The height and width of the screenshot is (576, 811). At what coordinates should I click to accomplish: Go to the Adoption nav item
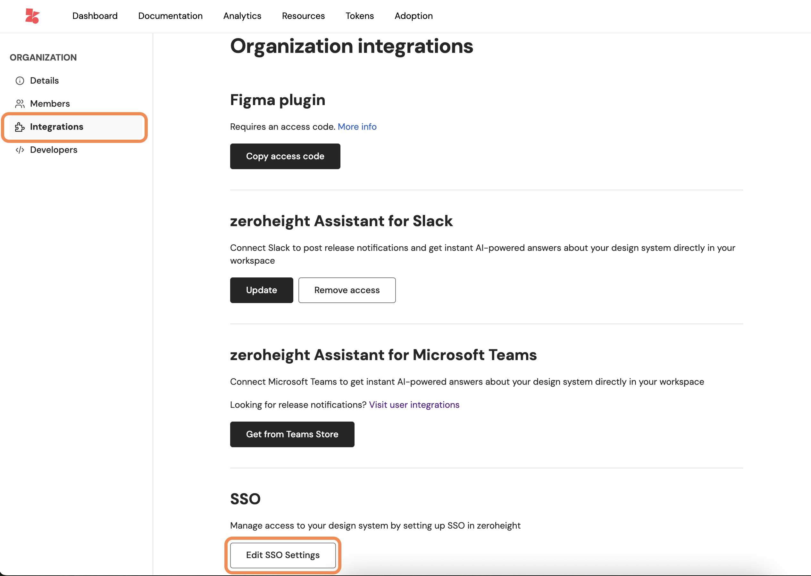click(x=414, y=16)
